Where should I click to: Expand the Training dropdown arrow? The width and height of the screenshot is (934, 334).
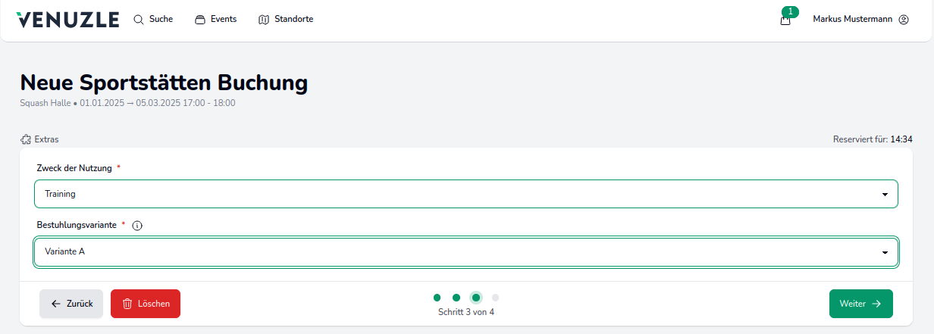coord(885,195)
